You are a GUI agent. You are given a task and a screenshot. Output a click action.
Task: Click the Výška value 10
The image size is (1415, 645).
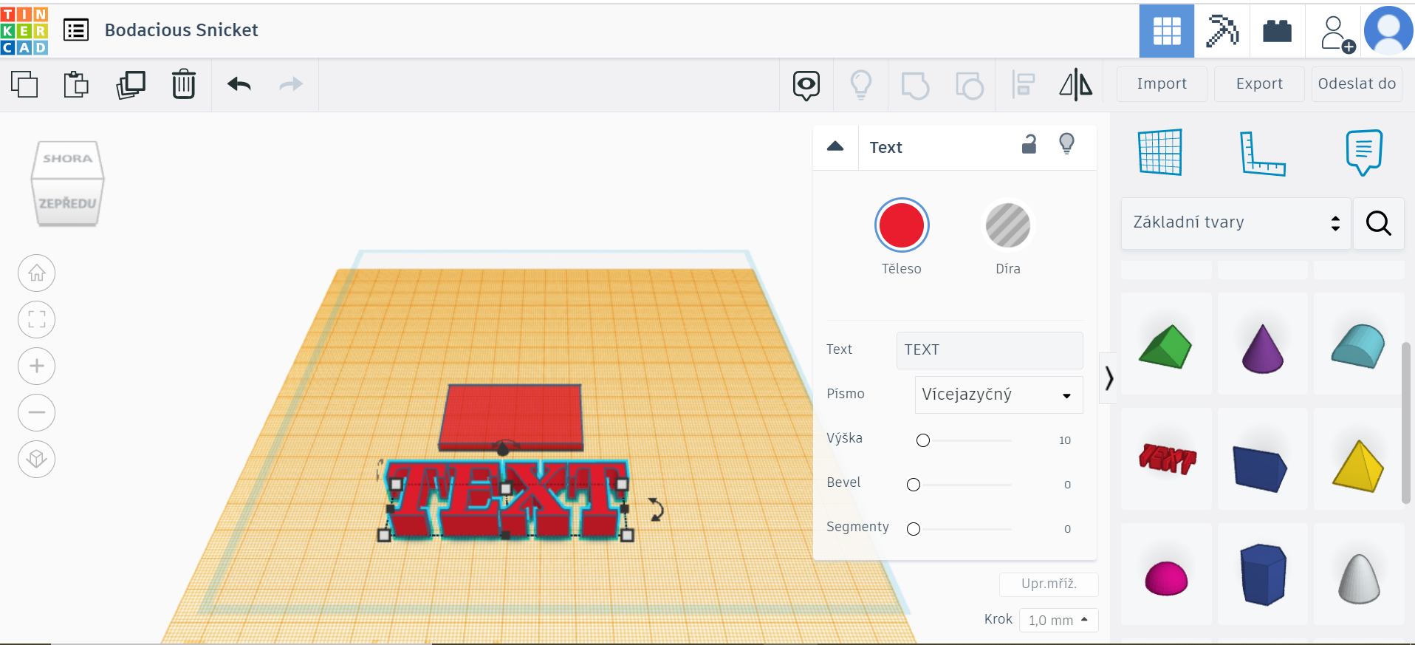click(x=1064, y=440)
